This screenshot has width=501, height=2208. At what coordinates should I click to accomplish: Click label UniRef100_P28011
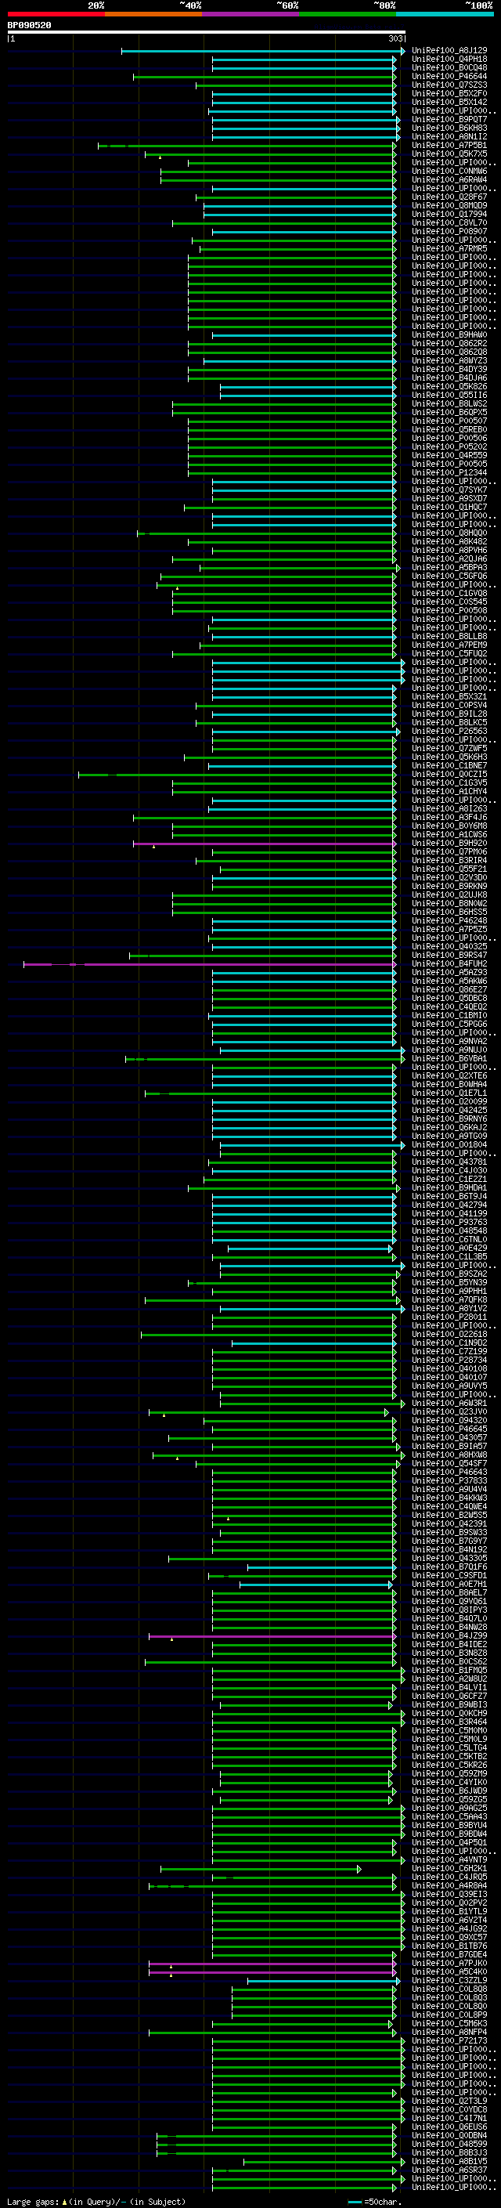tap(449, 1317)
